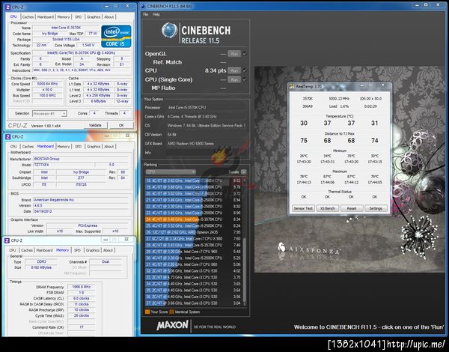Open SPD tab in CPU-Z processor window
Screen dimensions: 449x352
click(x=78, y=17)
